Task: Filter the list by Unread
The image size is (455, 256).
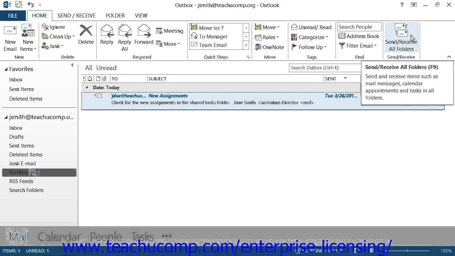Action: [106, 68]
